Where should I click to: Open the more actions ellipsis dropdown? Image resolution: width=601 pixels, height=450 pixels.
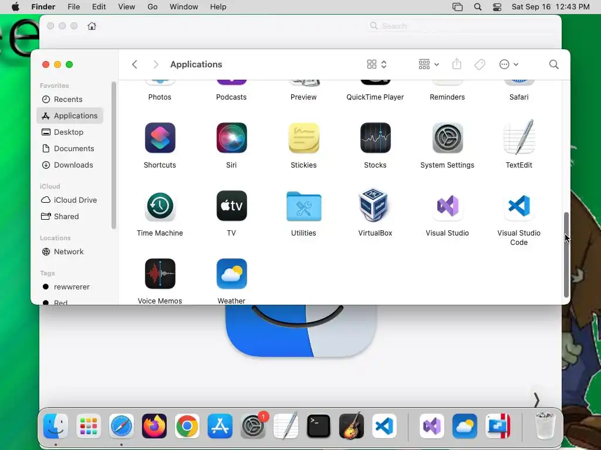pos(509,64)
